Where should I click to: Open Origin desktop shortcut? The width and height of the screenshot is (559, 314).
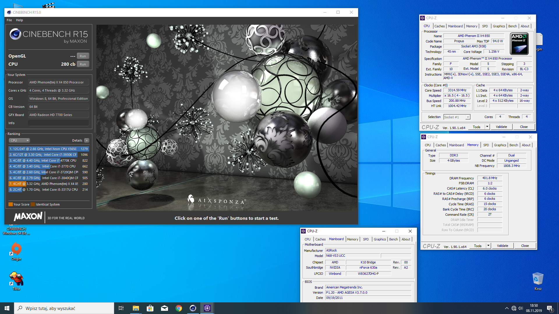tap(16, 251)
